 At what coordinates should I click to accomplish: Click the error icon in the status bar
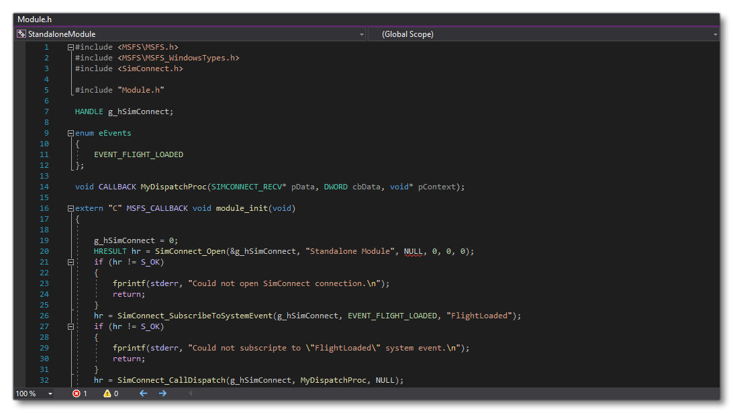[76, 394]
